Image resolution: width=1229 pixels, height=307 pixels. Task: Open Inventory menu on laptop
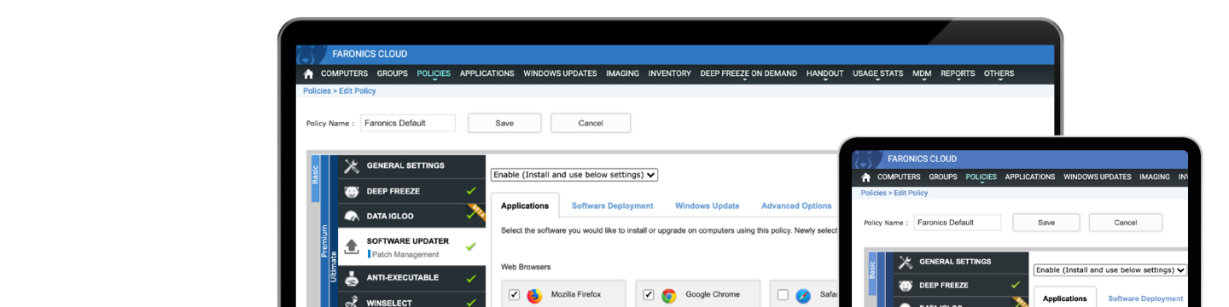pos(669,74)
